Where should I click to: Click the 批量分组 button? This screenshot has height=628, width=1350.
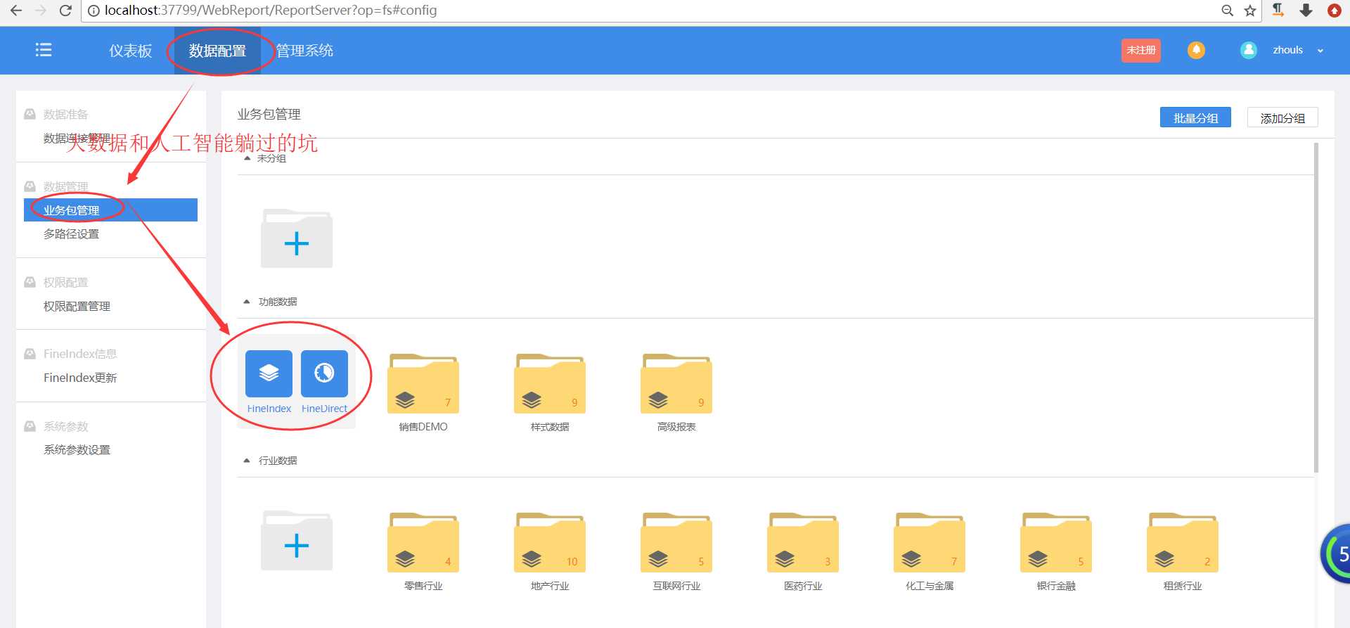(x=1195, y=117)
